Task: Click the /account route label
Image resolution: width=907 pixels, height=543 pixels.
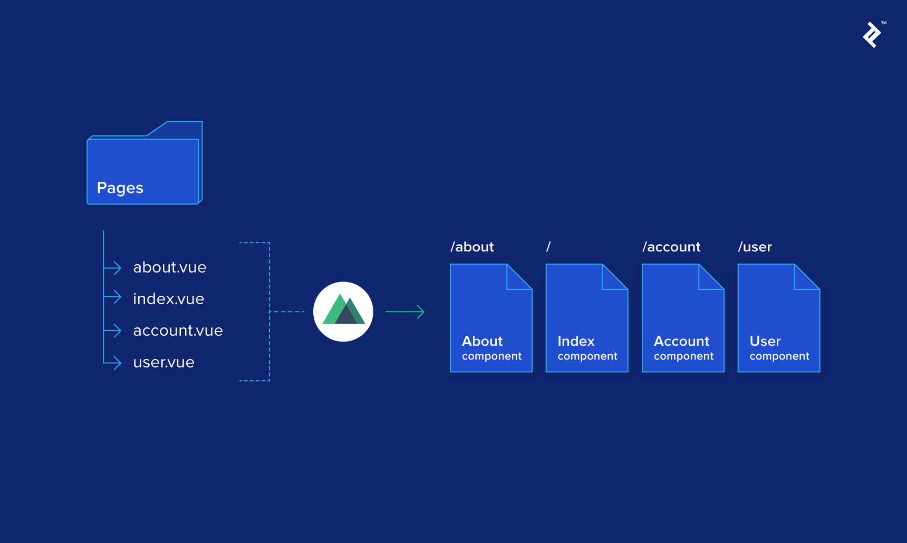Action: [671, 246]
